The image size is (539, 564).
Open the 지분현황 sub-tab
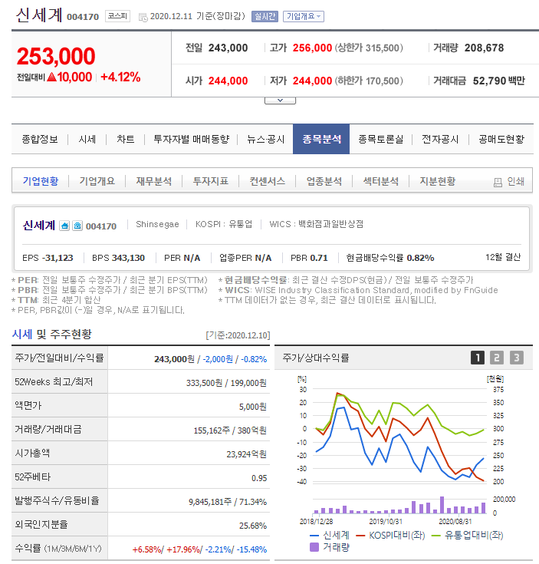click(438, 181)
